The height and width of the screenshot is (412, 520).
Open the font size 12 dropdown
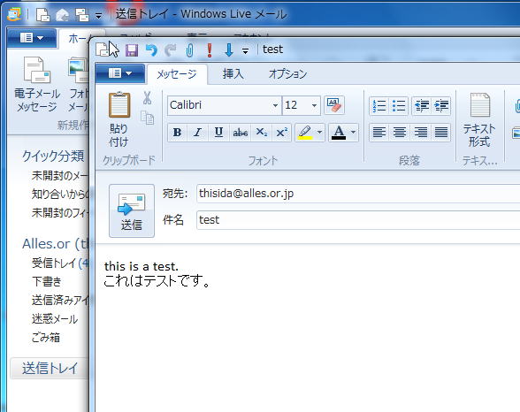click(314, 105)
